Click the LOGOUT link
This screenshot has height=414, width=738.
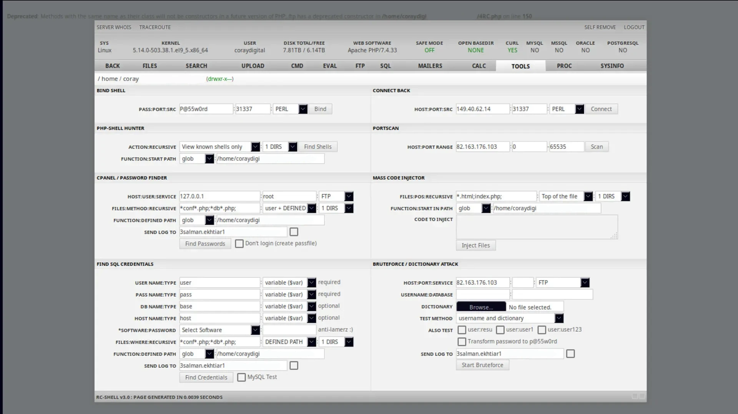point(634,27)
